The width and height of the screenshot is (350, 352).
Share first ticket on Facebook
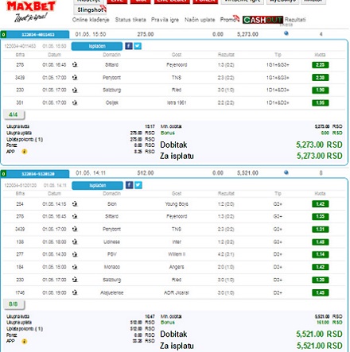[x=129, y=46]
